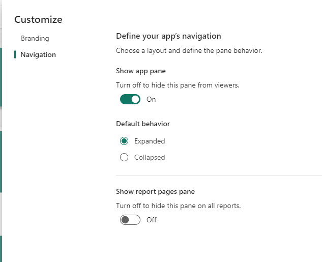The height and width of the screenshot is (262, 322).
Task: Click the green indicator bar beside Navigation
Action: 15,54
